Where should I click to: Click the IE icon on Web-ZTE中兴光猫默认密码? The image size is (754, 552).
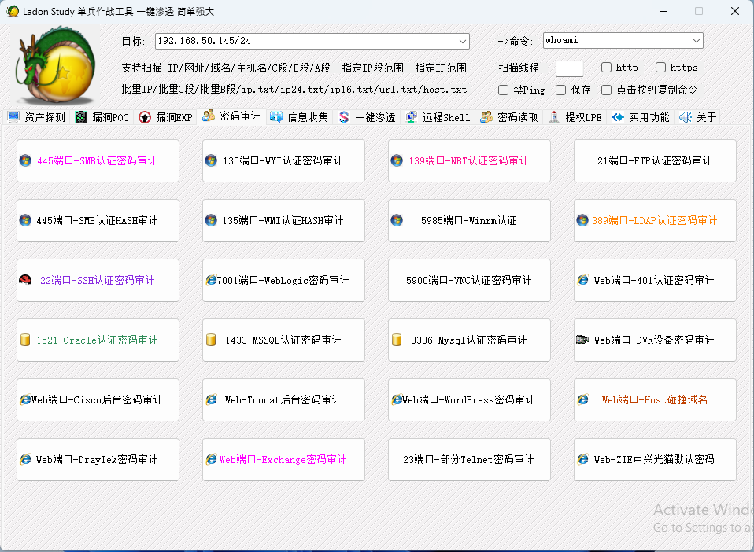pyautogui.click(x=582, y=459)
